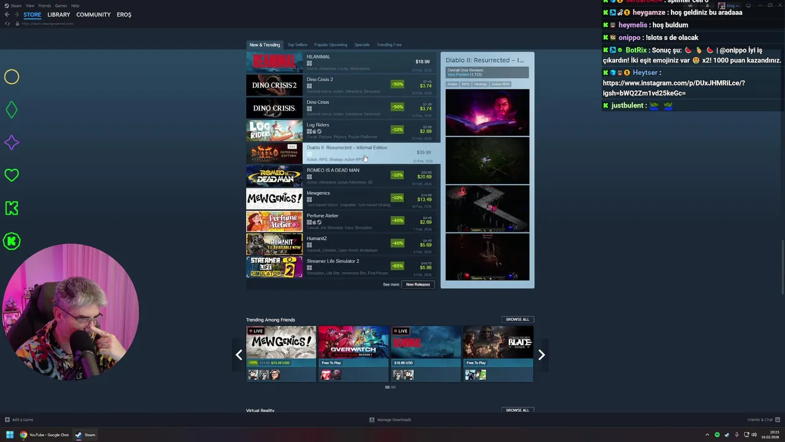Open the third Diablo II preview screenshot
This screenshot has height=442, width=785.
point(487,209)
